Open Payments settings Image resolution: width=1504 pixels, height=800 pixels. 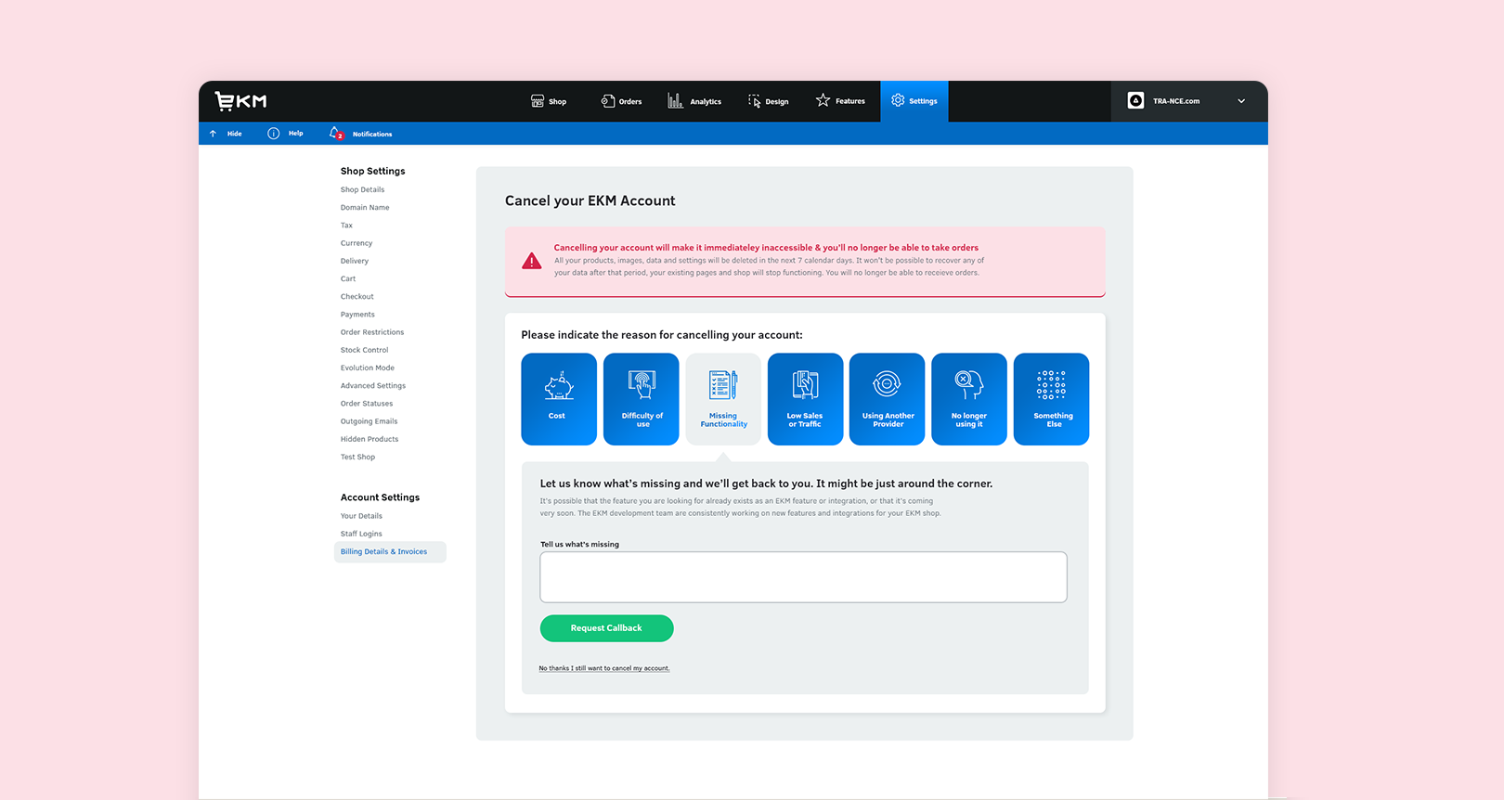[x=357, y=315]
